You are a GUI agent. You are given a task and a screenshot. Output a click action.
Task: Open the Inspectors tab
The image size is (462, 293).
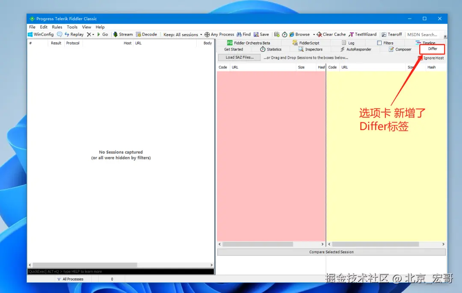pos(310,50)
